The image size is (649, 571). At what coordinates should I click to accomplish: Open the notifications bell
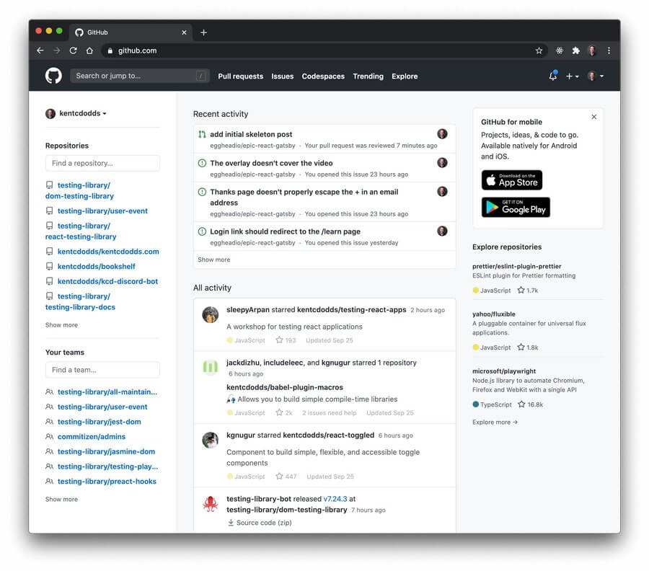pos(553,76)
